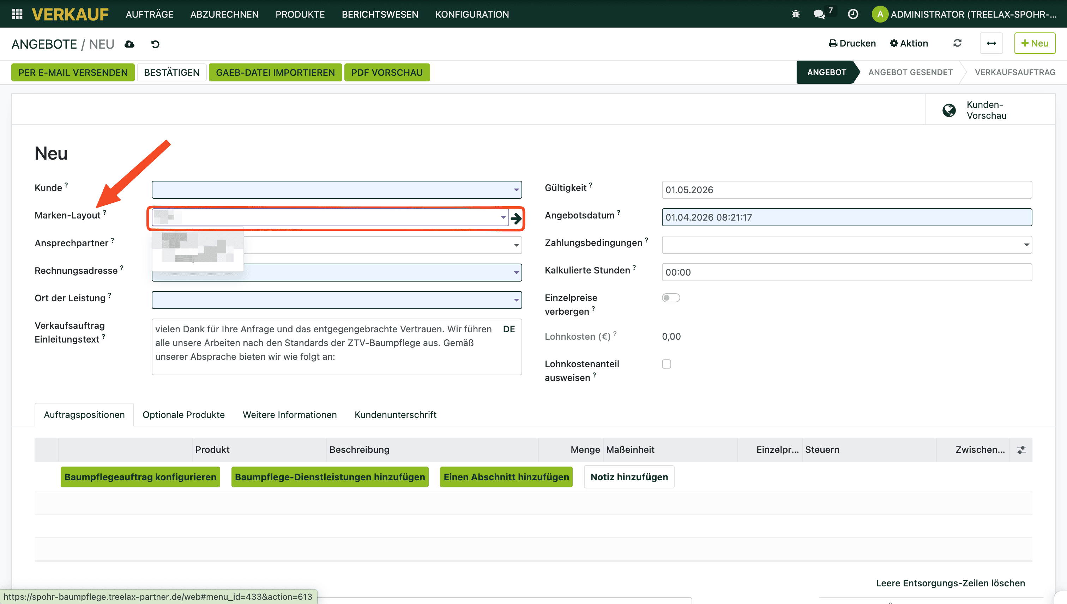1067x604 pixels.
Task: Enable the Lohnkostenanteil ausweisen checkbox
Action: [666, 364]
